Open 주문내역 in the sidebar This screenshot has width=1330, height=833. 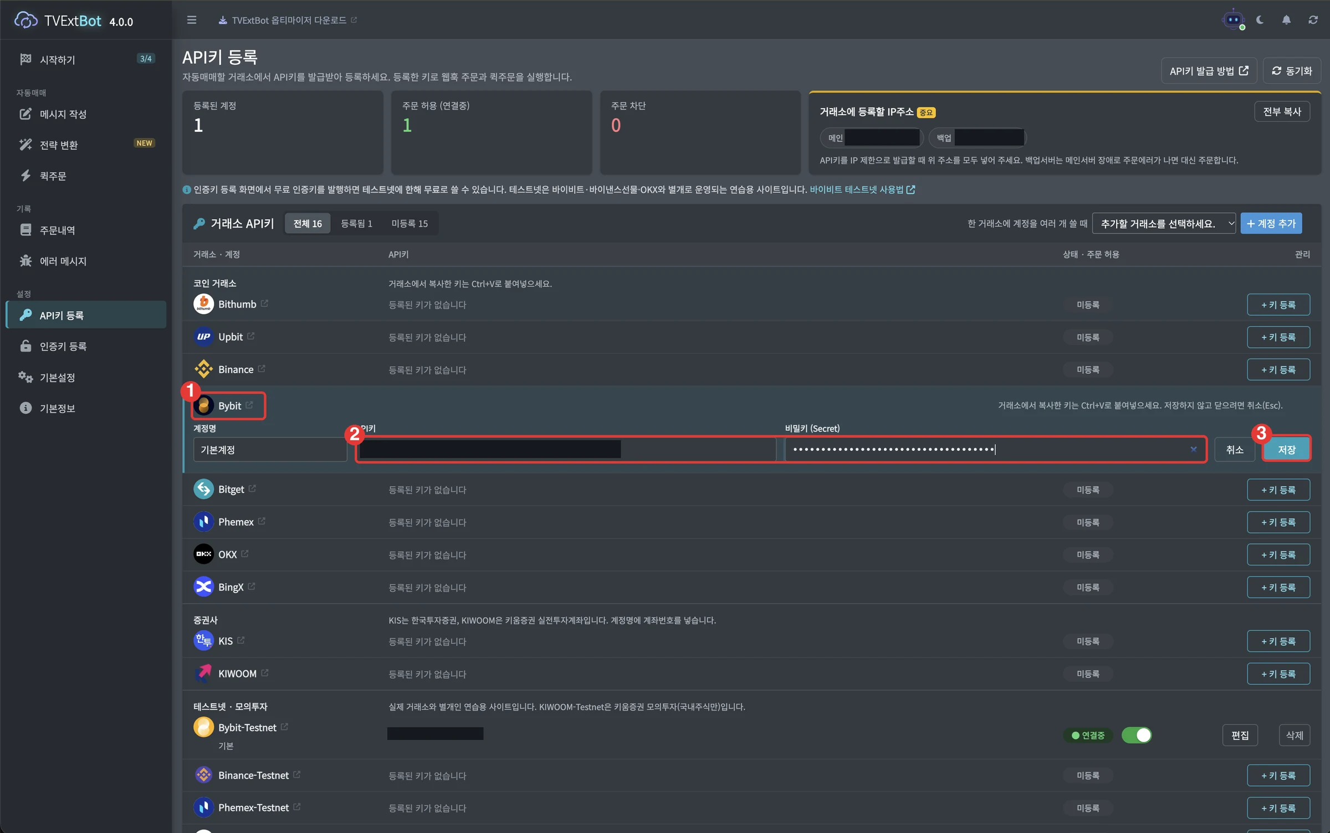(86, 230)
